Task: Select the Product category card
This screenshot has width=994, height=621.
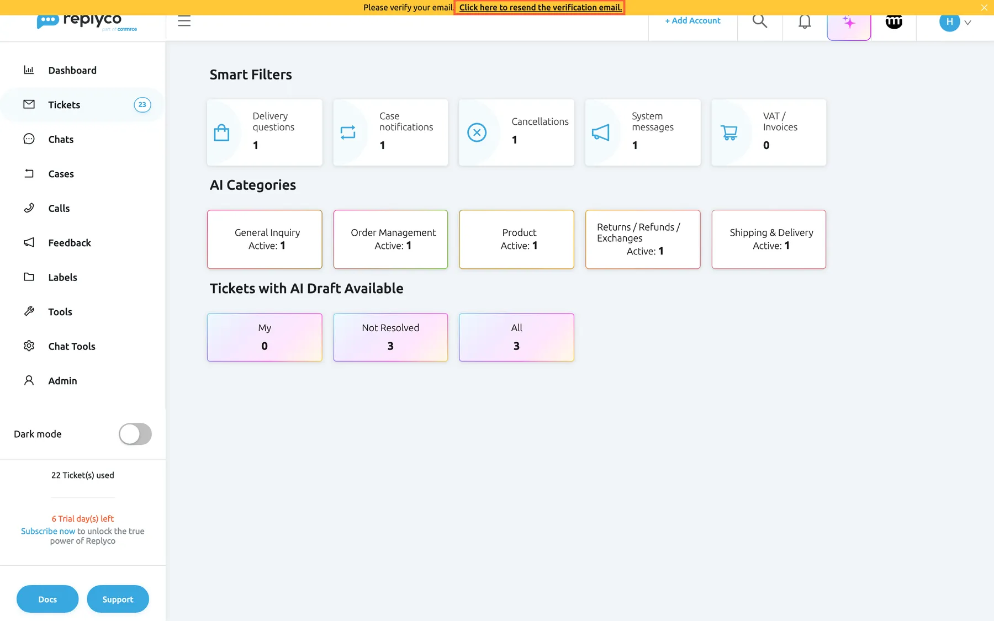Action: coord(516,240)
